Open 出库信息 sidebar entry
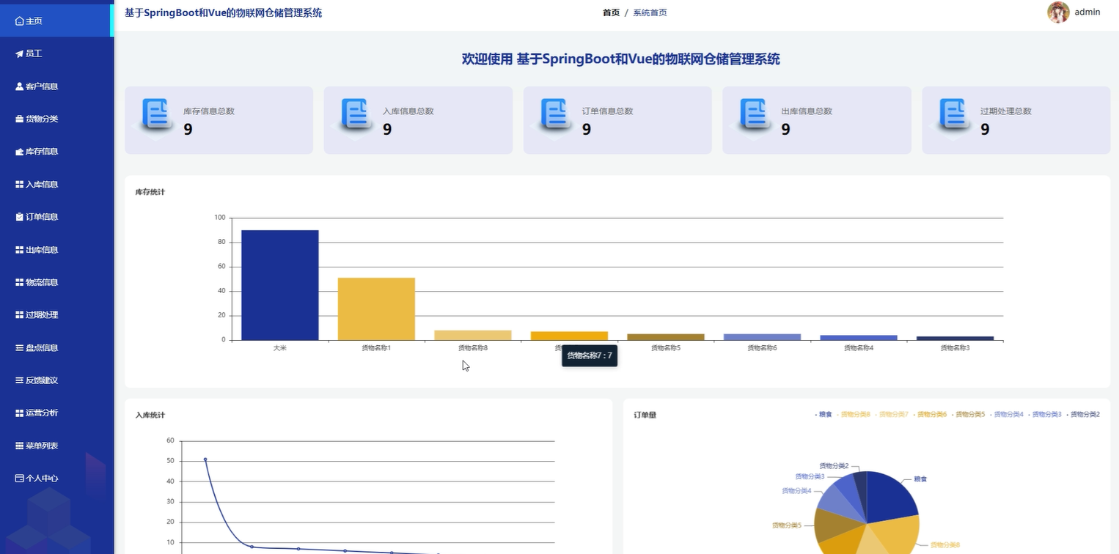The height and width of the screenshot is (554, 1119). [x=56, y=250]
